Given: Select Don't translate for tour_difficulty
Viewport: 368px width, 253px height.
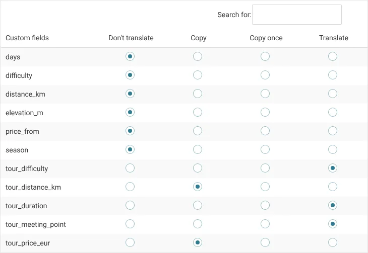Looking at the screenshot, I should [x=130, y=168].
